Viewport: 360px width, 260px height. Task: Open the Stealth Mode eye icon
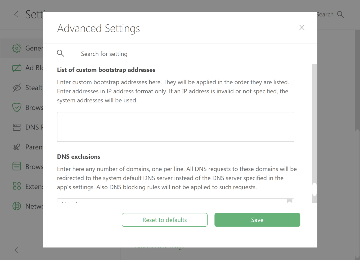17,88
